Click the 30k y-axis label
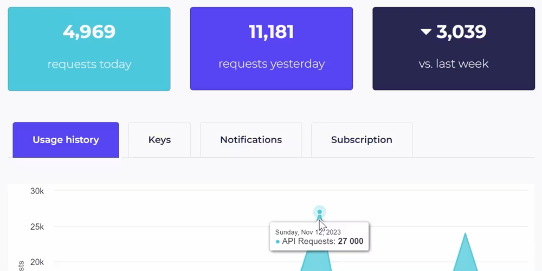The width and height of the screenshot is (542, 271). (37, 191)
